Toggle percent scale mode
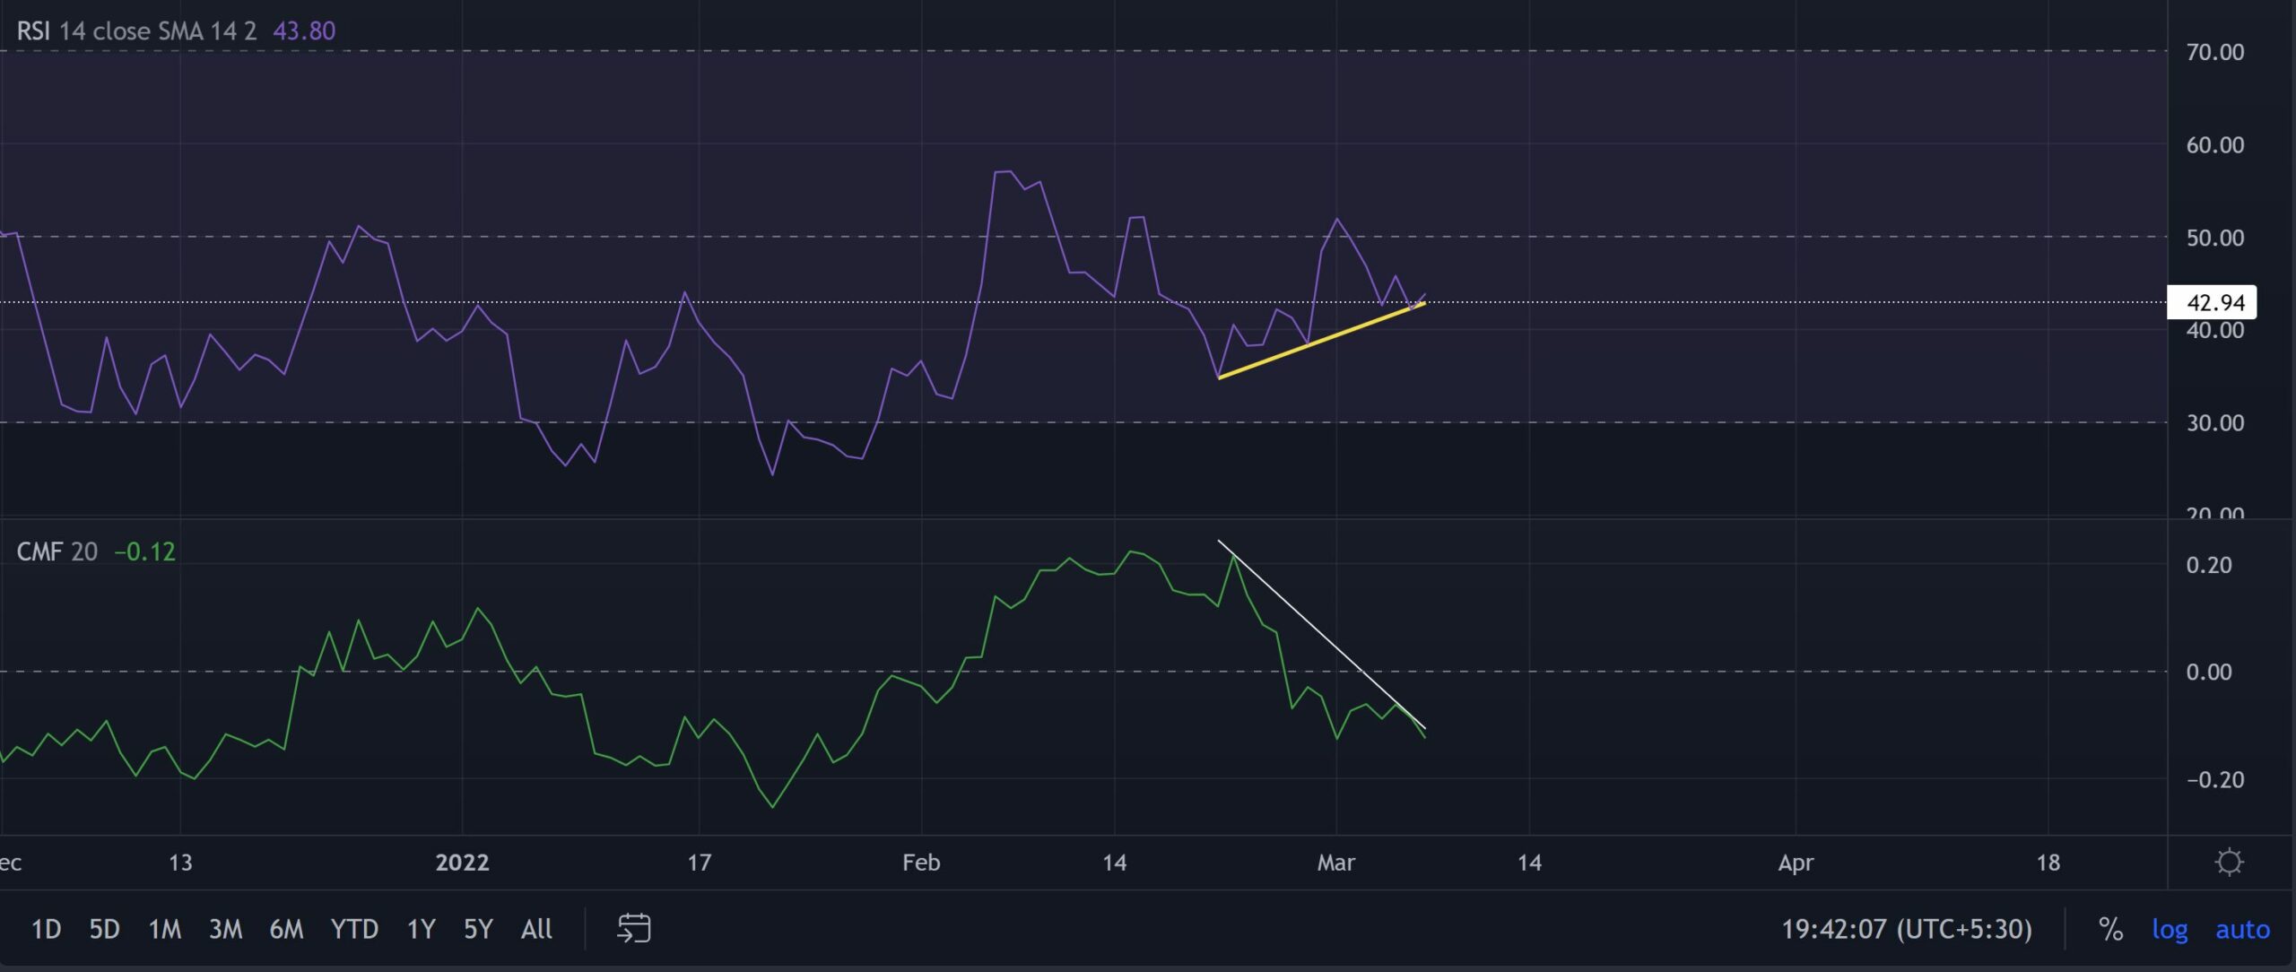The width and height of the screenshot is (2296, 972). (2110, 929)
